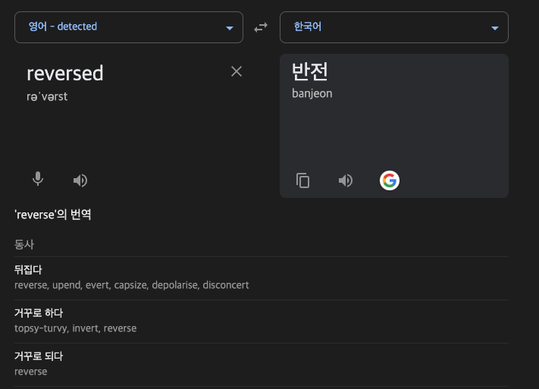Select the translation entry 거꾸로 되다
This screenshot has height=389, width=539.
[39, 356]
